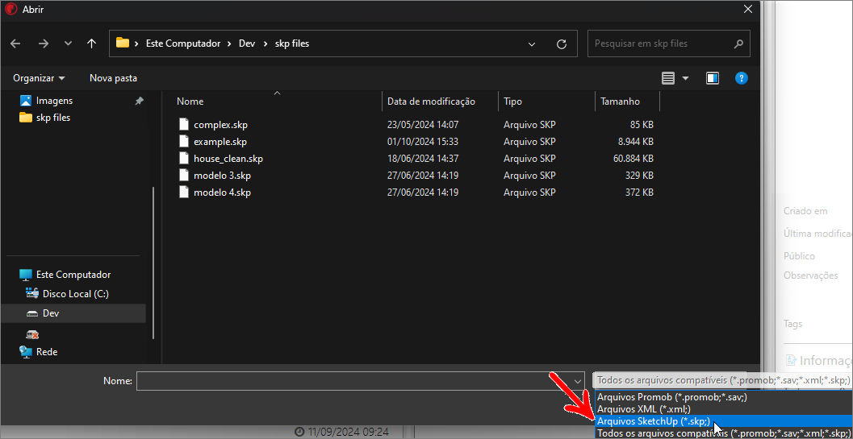Click the search magnifier icon
The width and height of the screenshot is (853, 439).
738,44
